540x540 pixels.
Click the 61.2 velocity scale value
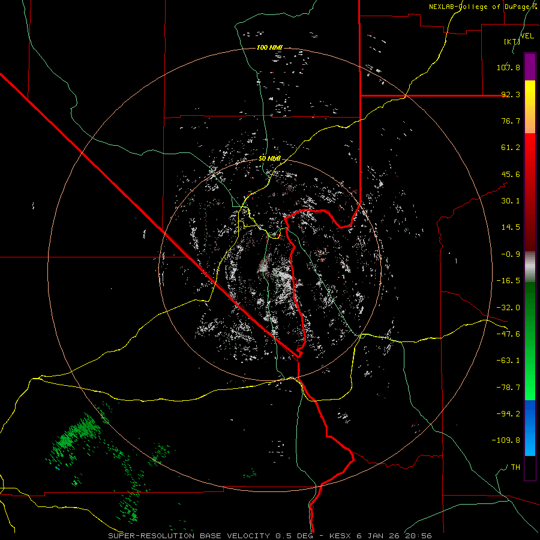[x=511, y=148]
